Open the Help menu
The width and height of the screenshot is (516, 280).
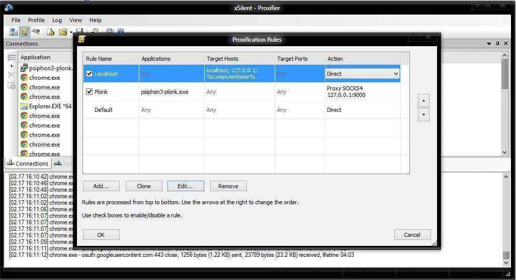coord(96,20)
